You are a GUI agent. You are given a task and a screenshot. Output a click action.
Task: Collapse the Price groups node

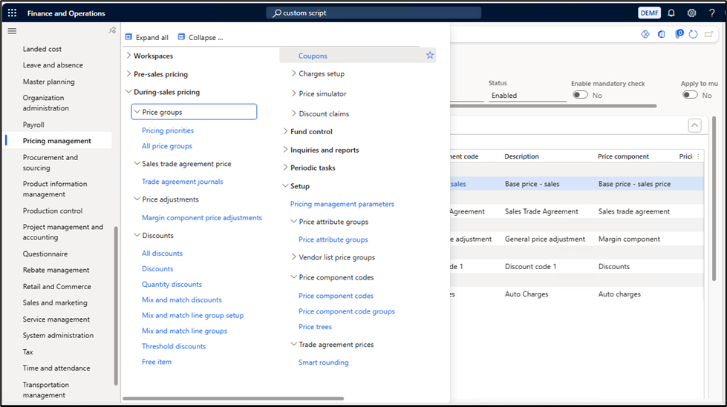coord(137,112)
